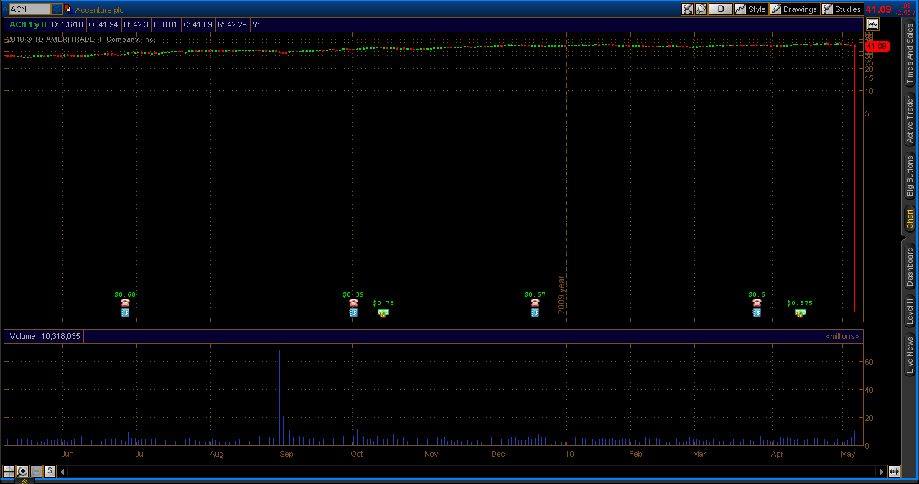Click the Dec label on time axis

point(498,454)
